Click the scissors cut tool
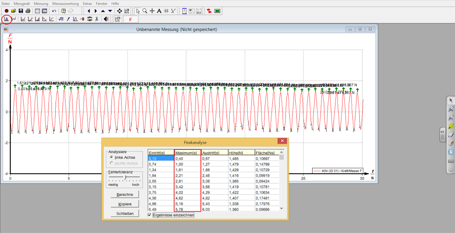This screenshot has height=233, width=455. tap(97, 19)
